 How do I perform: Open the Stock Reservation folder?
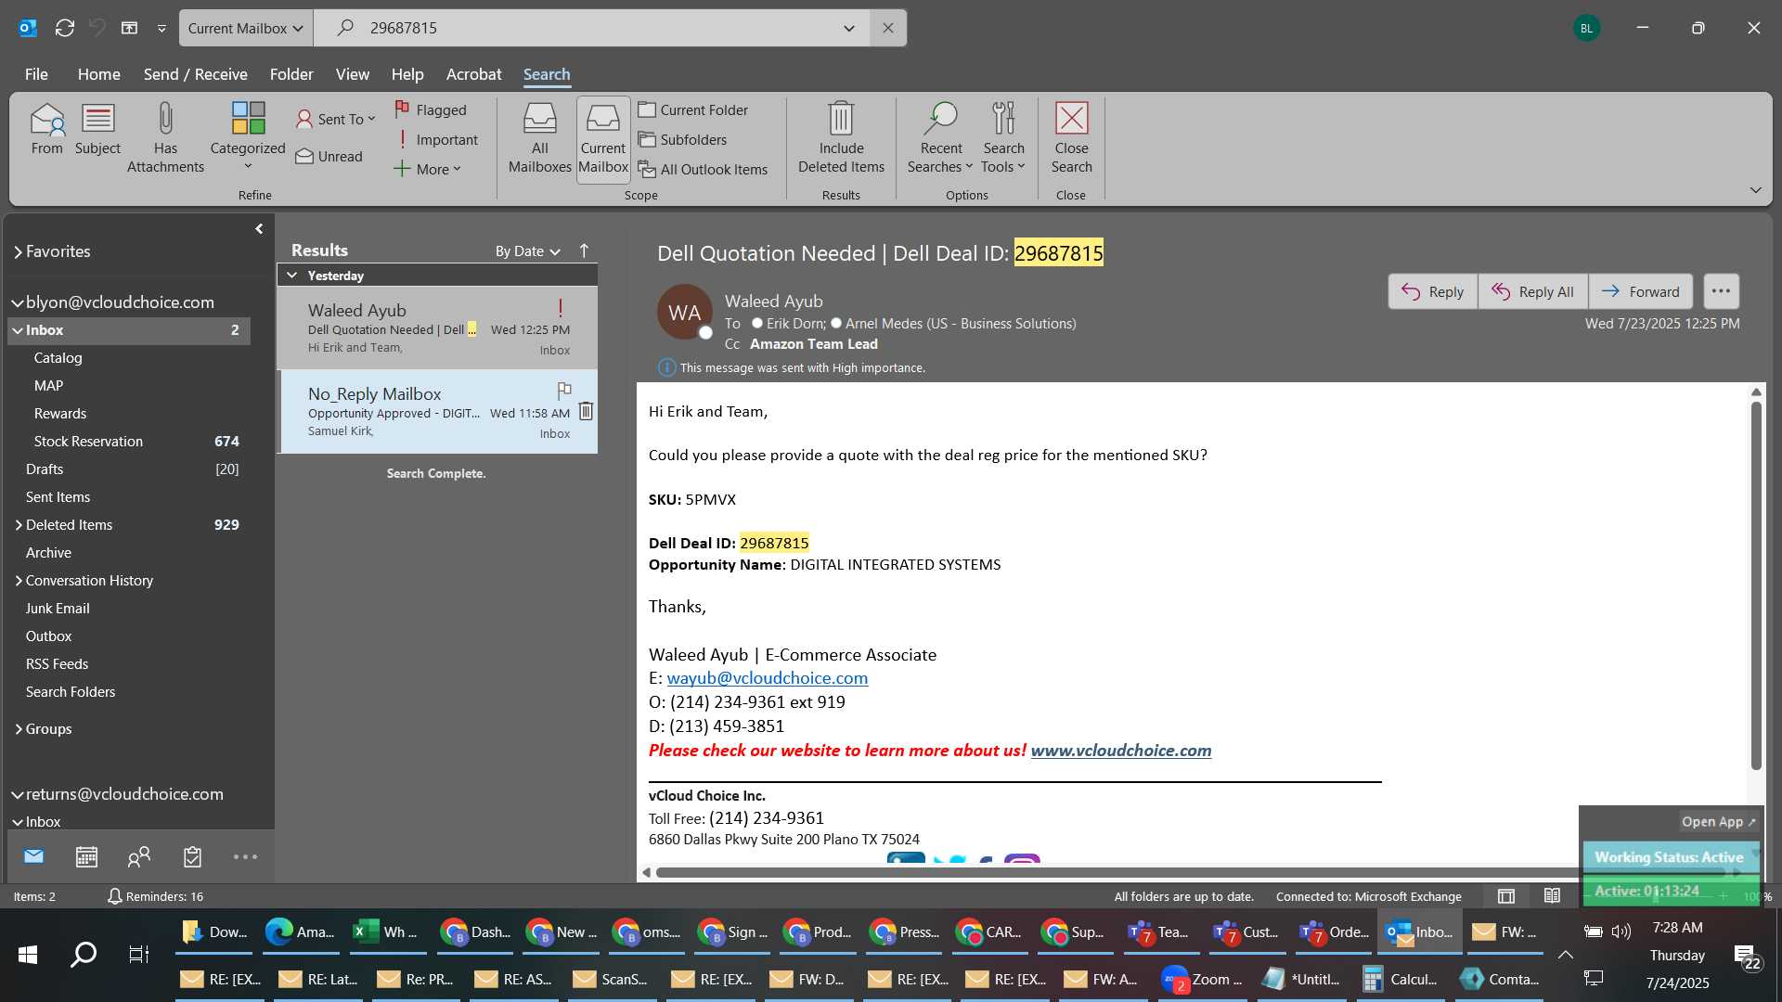(x=88, y=442)
